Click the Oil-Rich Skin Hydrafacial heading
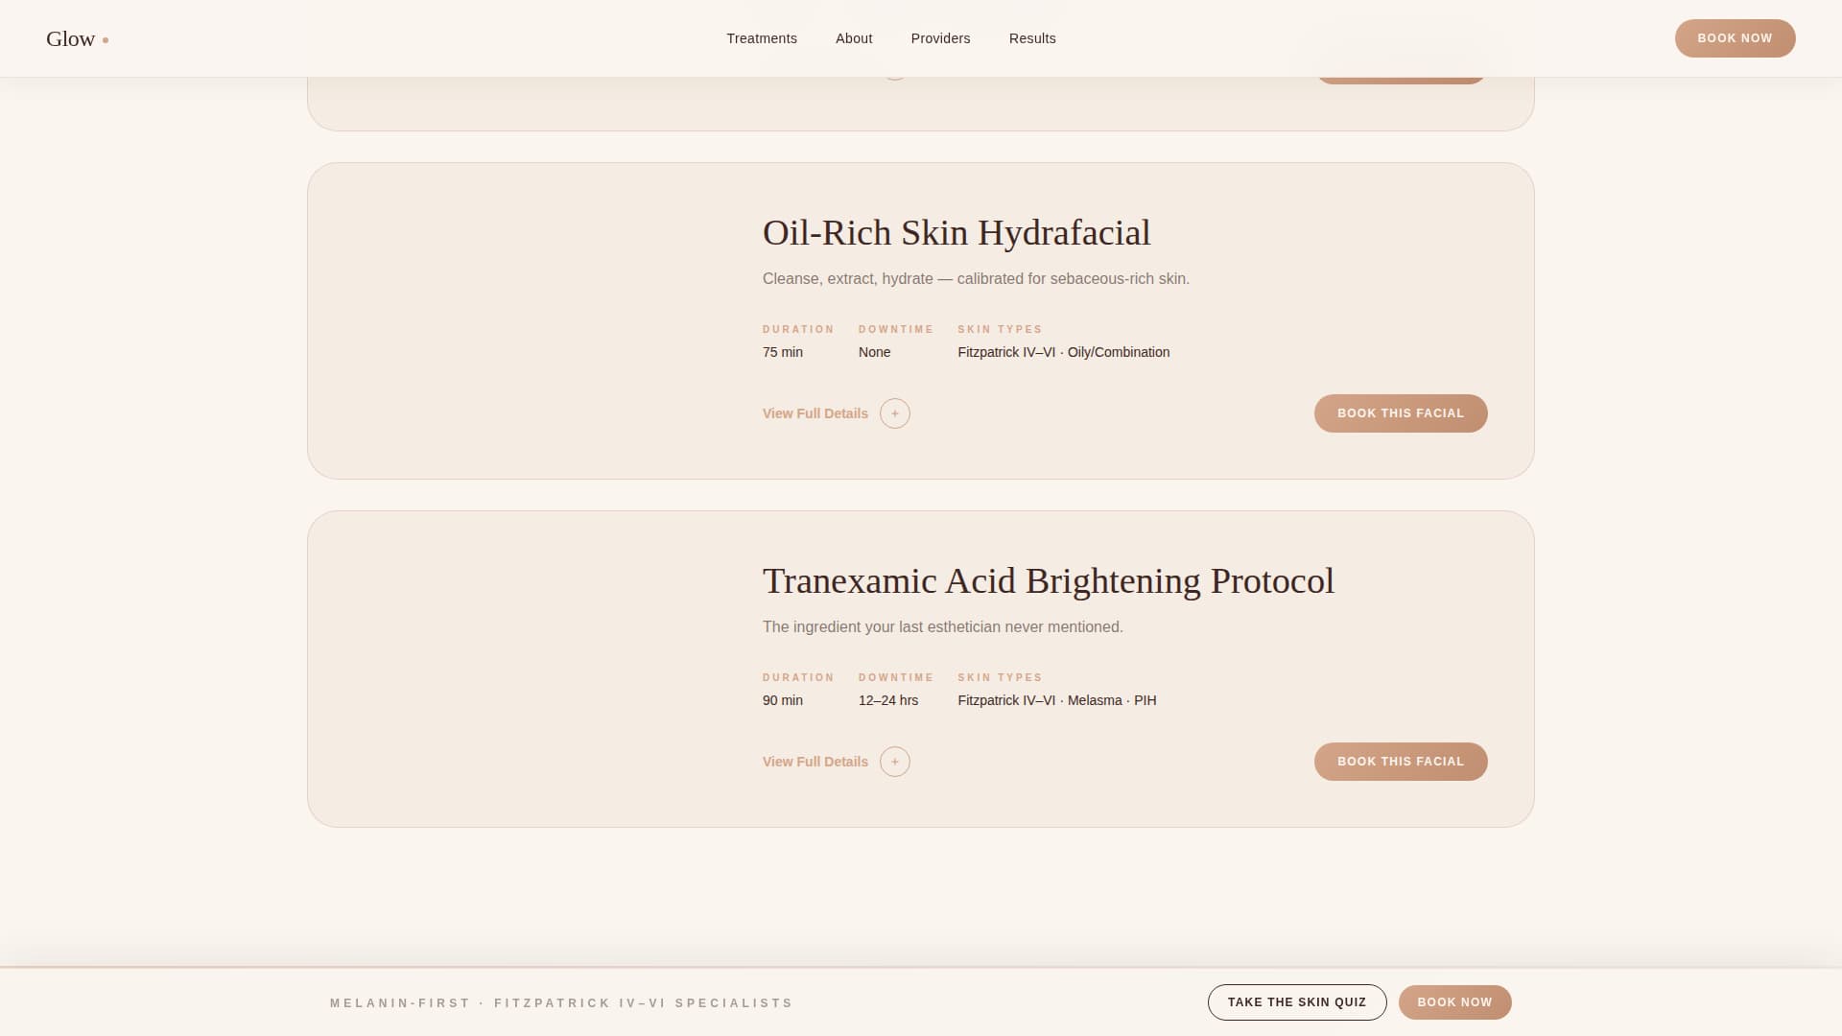The image size is (1842, 1036). point(956,232)
